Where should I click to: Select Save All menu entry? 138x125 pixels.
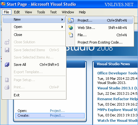click(34, 65)
